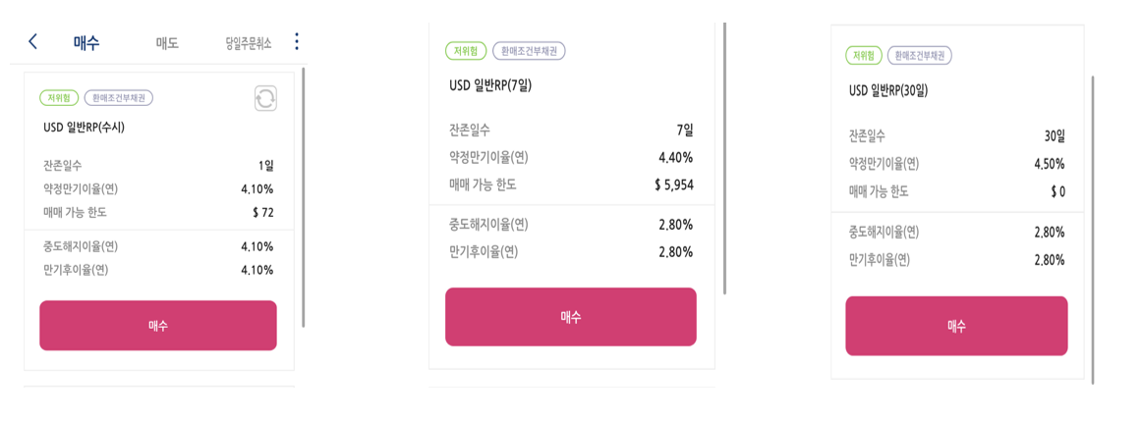Click 매수 button for USD 일반RP(30일)
This screenshot has width=1142, height=422.
pos(956,326)
